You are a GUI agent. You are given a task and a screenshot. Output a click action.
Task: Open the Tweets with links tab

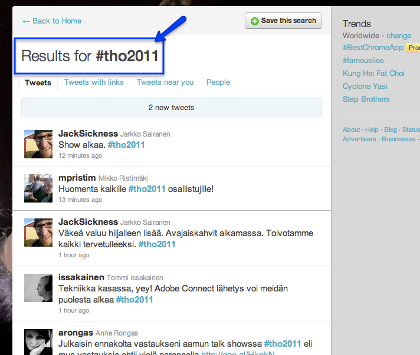tap(94, 82)
